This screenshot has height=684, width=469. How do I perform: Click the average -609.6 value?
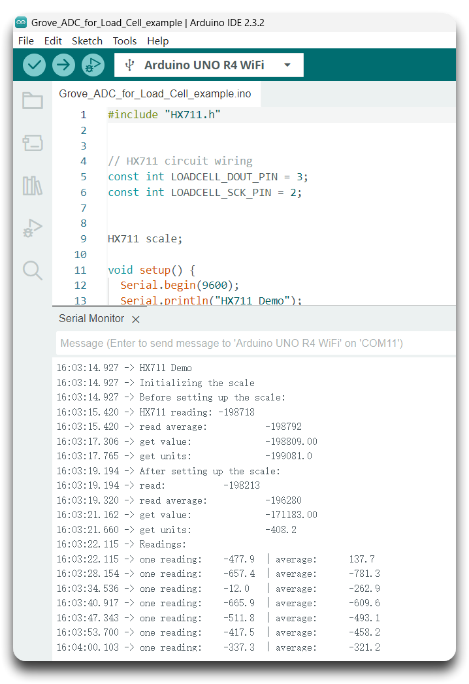tap(364, 603)
